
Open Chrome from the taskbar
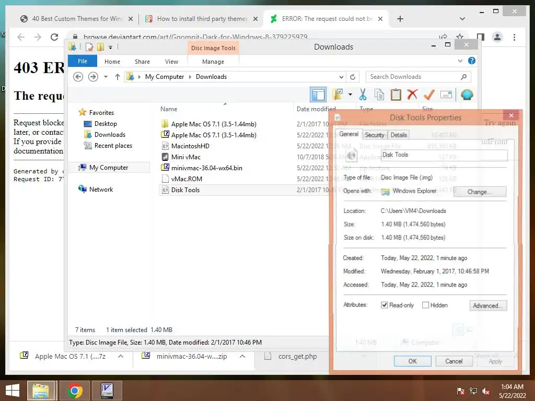(x=74, y=391)
